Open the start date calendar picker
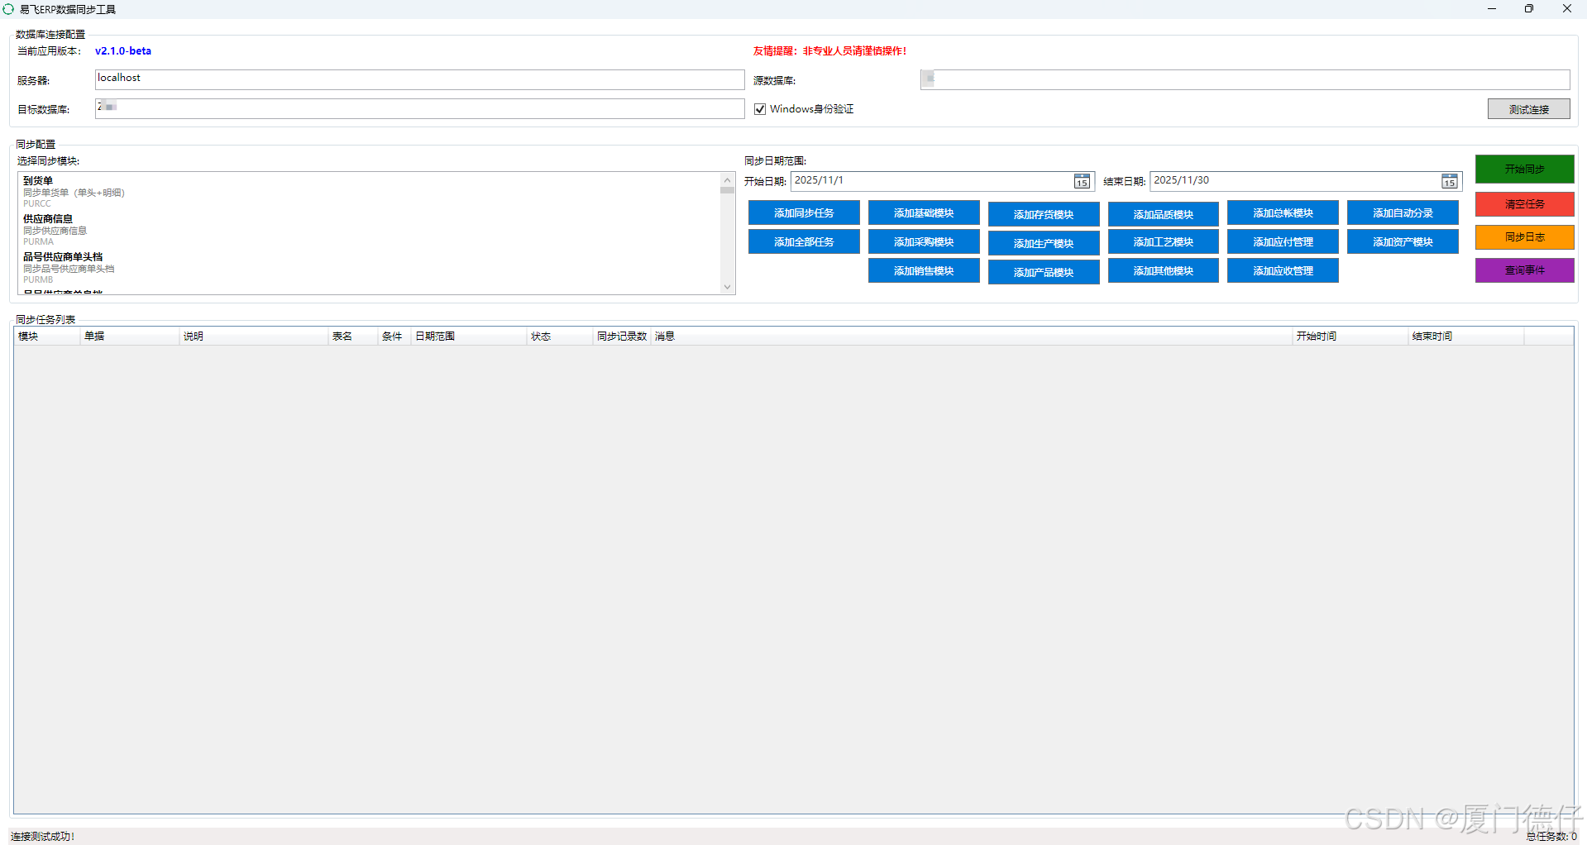 pos(1082,181)
